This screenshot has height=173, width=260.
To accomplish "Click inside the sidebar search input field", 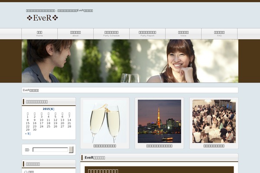I will coord(50,150).
